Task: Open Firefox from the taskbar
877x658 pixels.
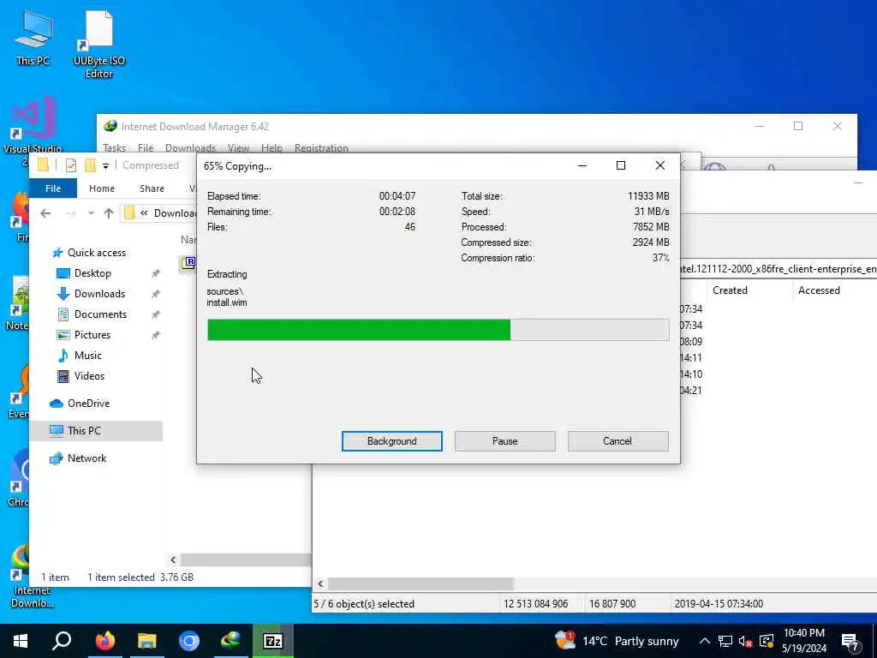Action: pyautogui.click(x=104, y=641)
